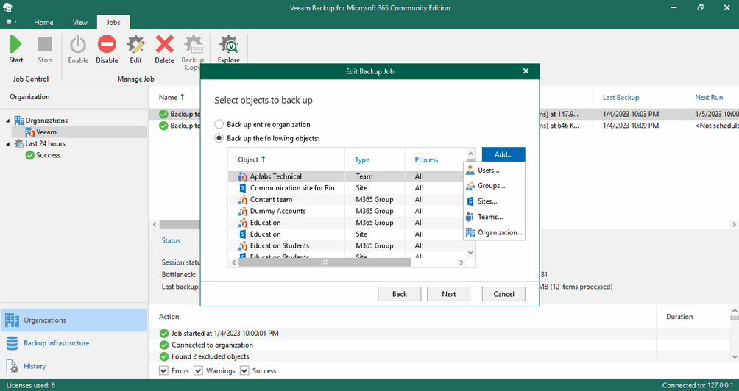Open History view in sidebar
This screenshot has width=739, height=391.
pos(35,366)
